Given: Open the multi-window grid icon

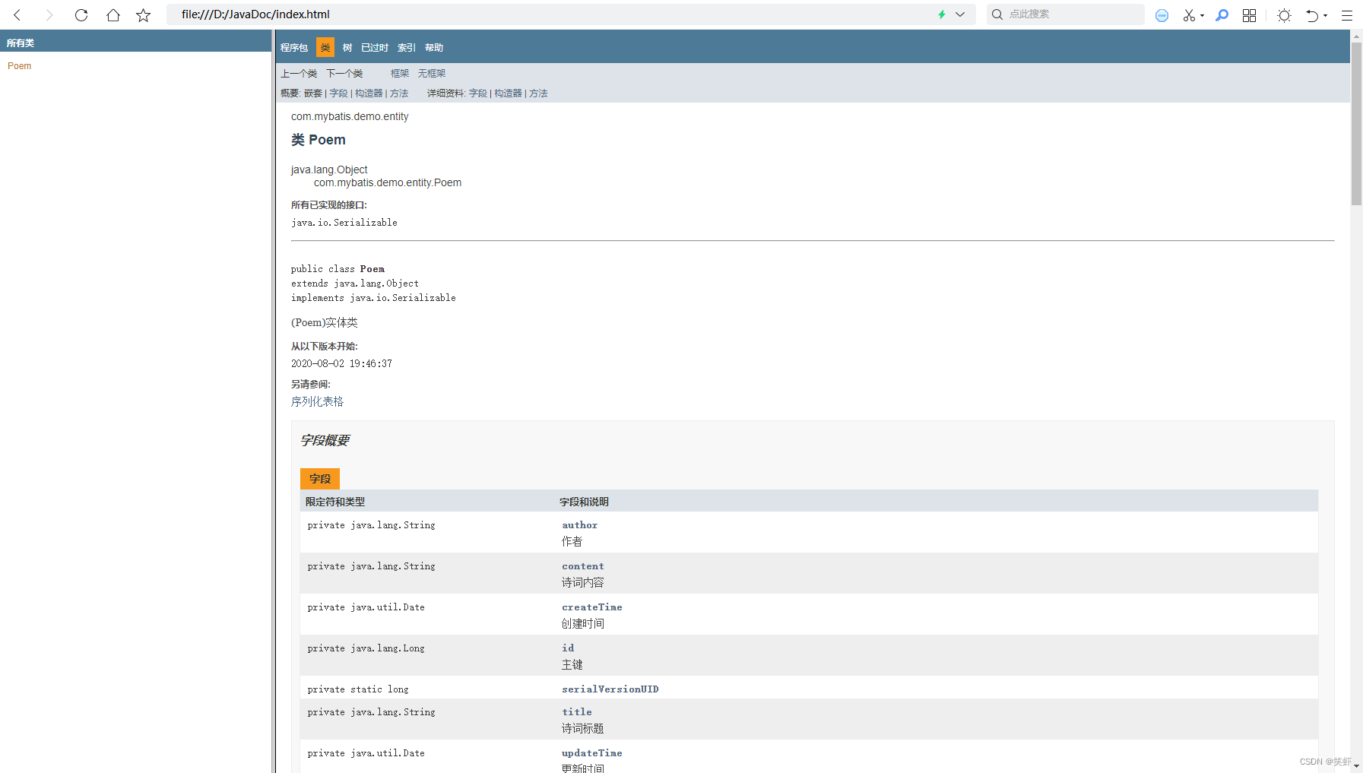Looking at the screenshot, I should coord(1249,14).
